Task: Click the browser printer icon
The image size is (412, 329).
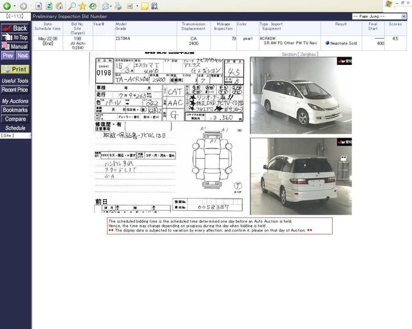Action: [118, 6]
